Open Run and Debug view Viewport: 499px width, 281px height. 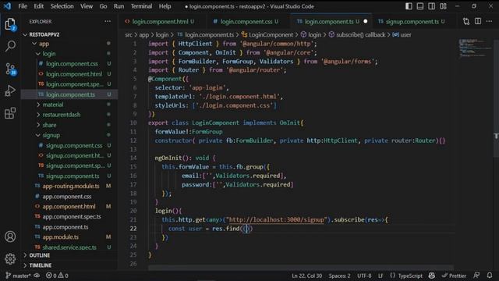[x=10, y=91]
